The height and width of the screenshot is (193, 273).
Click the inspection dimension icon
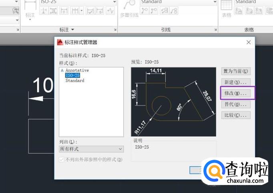click(90, 11)
